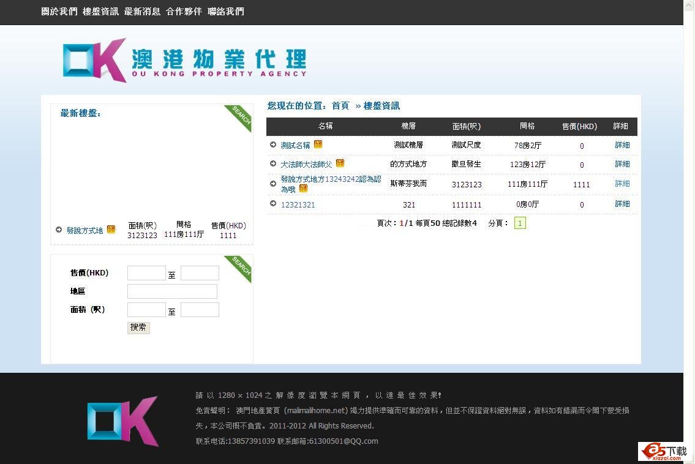Screen dimensions: 695x464
Task: Click the Ou Kong Property Agency header logo
Action: point(184,60)
